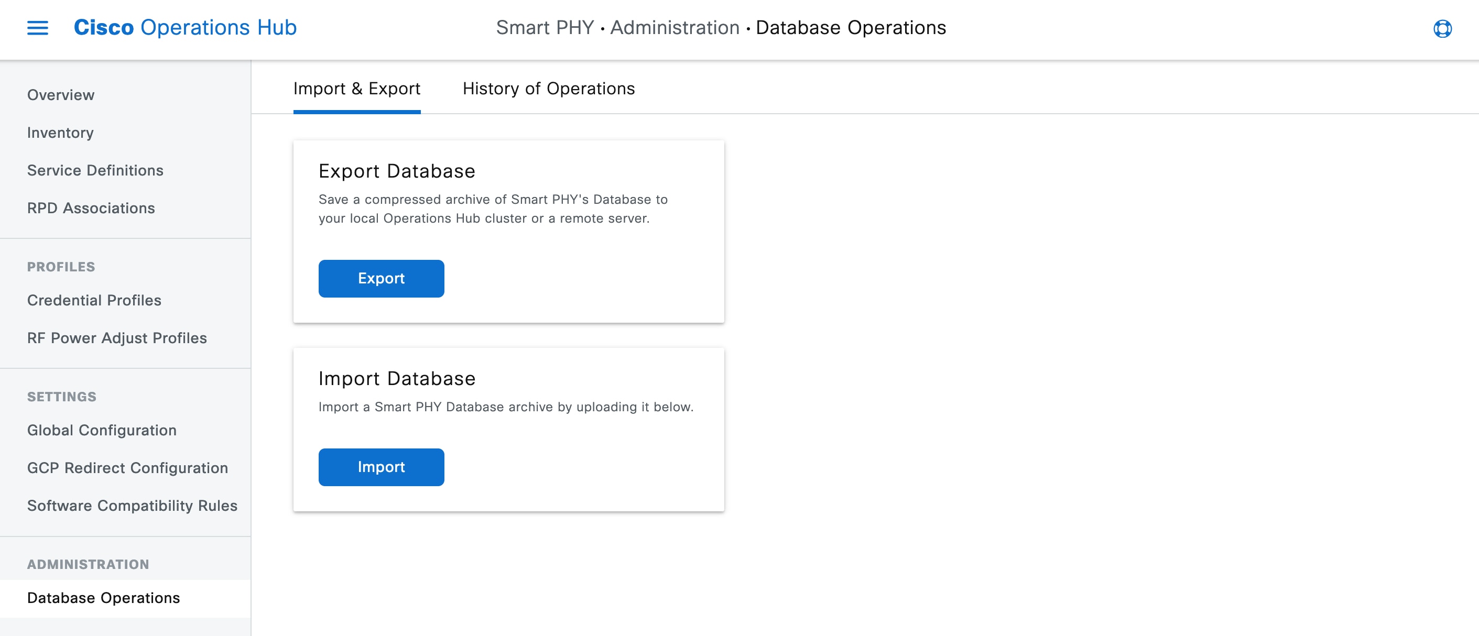Viewport: 1479px width, 636px height.
Task: Select RF Power Adjust Profiles
Action: click(x=116, y=337)
